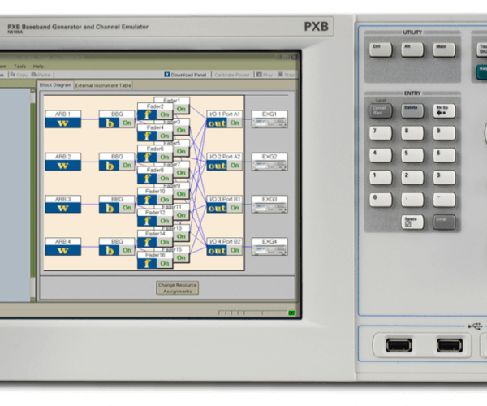Click the keypad 3 key
The width and height of the screenshot is (487, 406).
pyautogui.click(x=444, y=178)
